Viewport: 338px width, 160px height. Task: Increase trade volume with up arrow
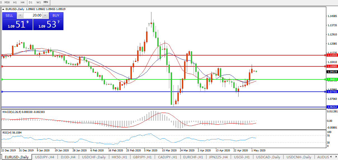tap(46, 16)
